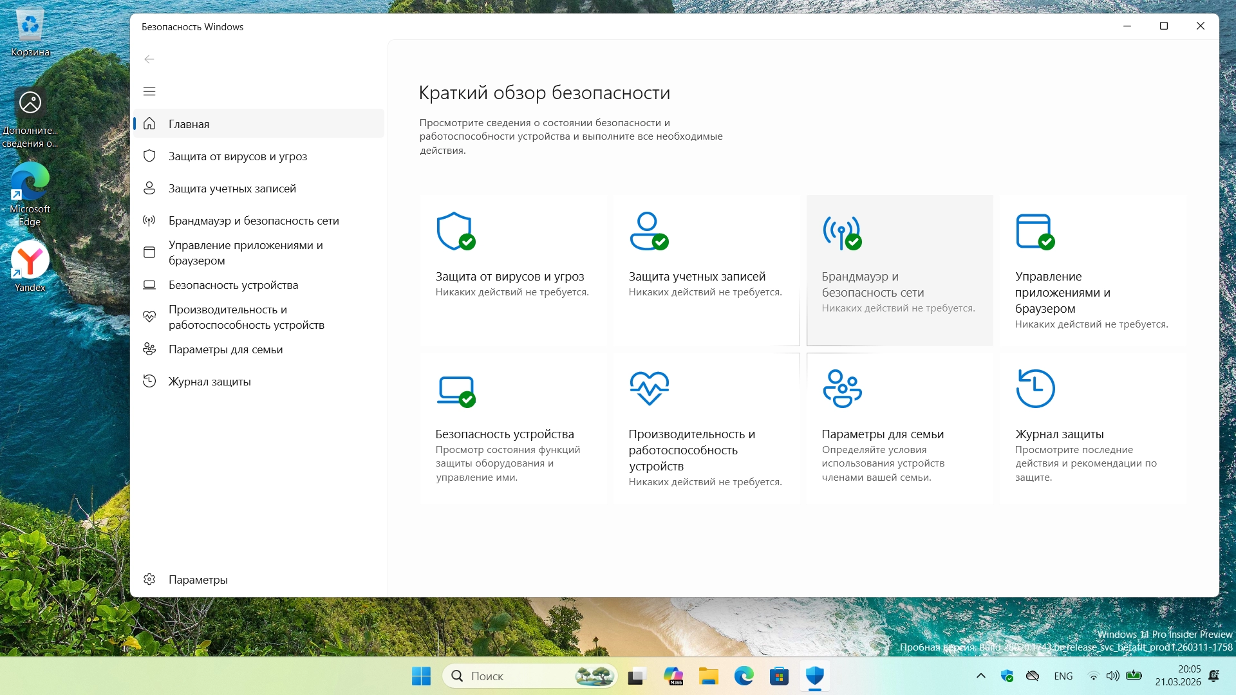Click the Device performance heart tile icon
1236x695 pixels.
(649, 388)
